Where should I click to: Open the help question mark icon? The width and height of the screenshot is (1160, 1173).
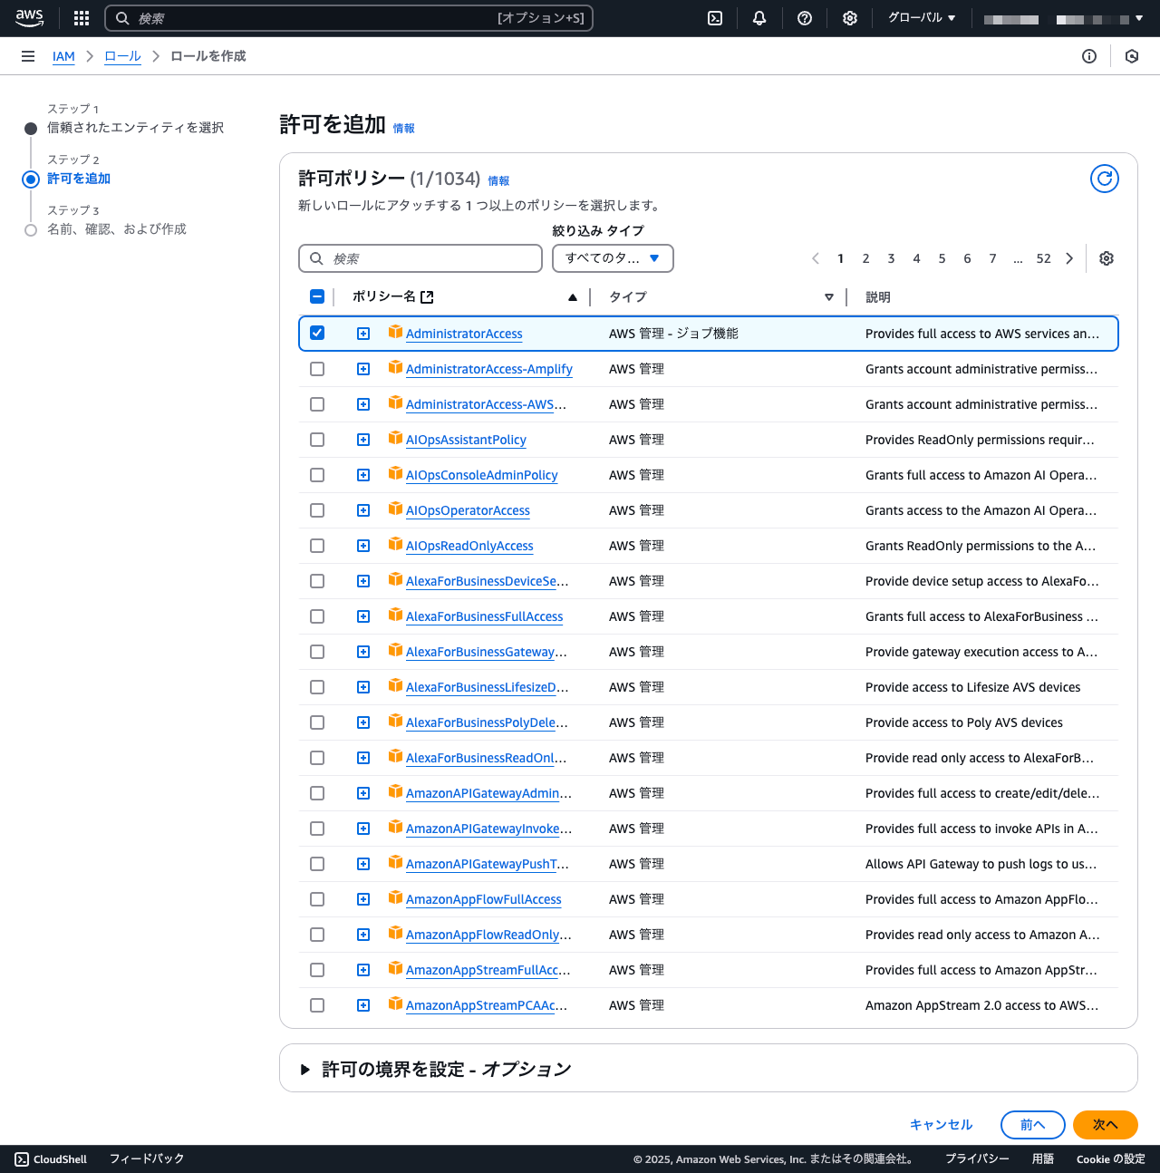[805, 18]
